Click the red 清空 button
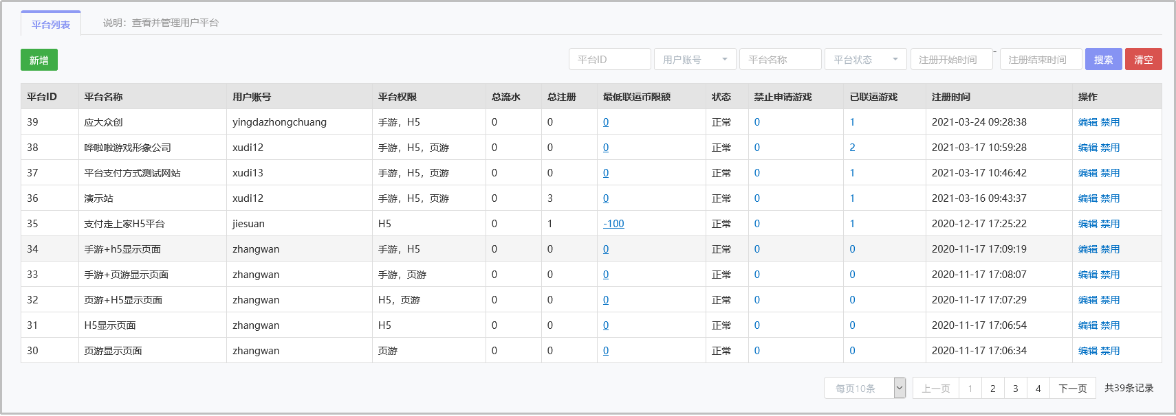This screenshot has width=1176, height=416. point(1143,59)
